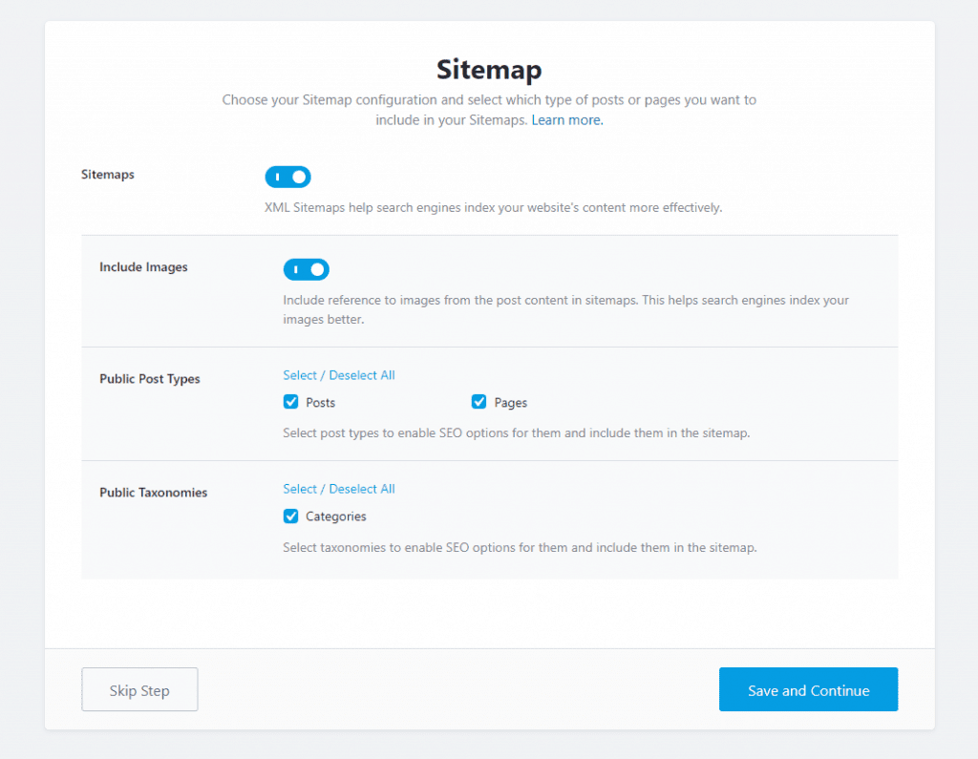This screenshot has width=978, height=759.
Task: Disable the Include Images switch
Action: [x=306, y=270]
